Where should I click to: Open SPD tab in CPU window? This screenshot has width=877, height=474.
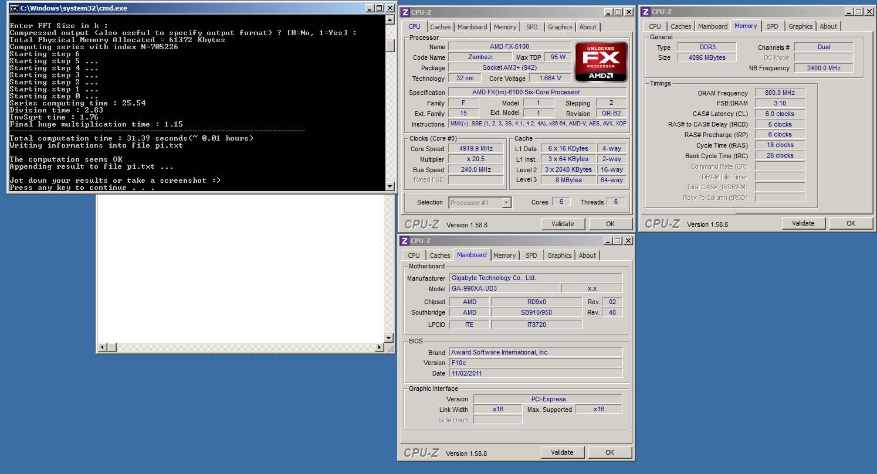532,27
